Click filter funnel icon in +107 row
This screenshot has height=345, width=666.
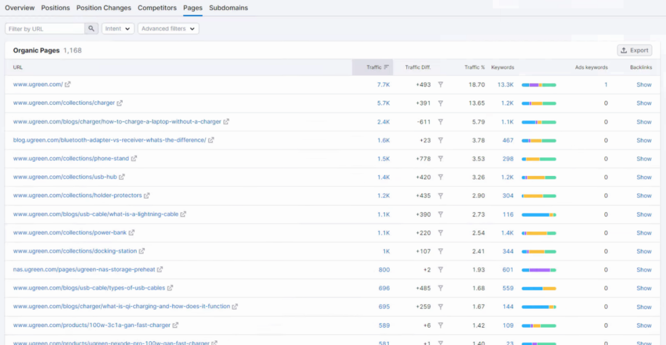tap(440, 251)
